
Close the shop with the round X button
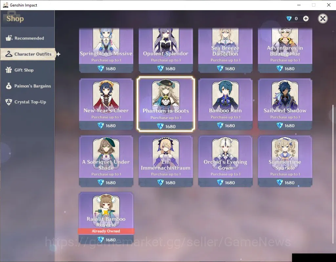click(323, 19)
